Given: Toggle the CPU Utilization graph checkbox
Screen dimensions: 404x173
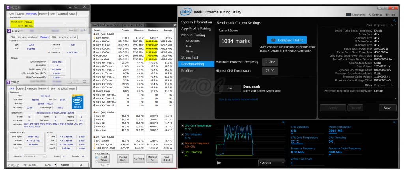Looking at the screenshot, I should (x=182, y=135).
